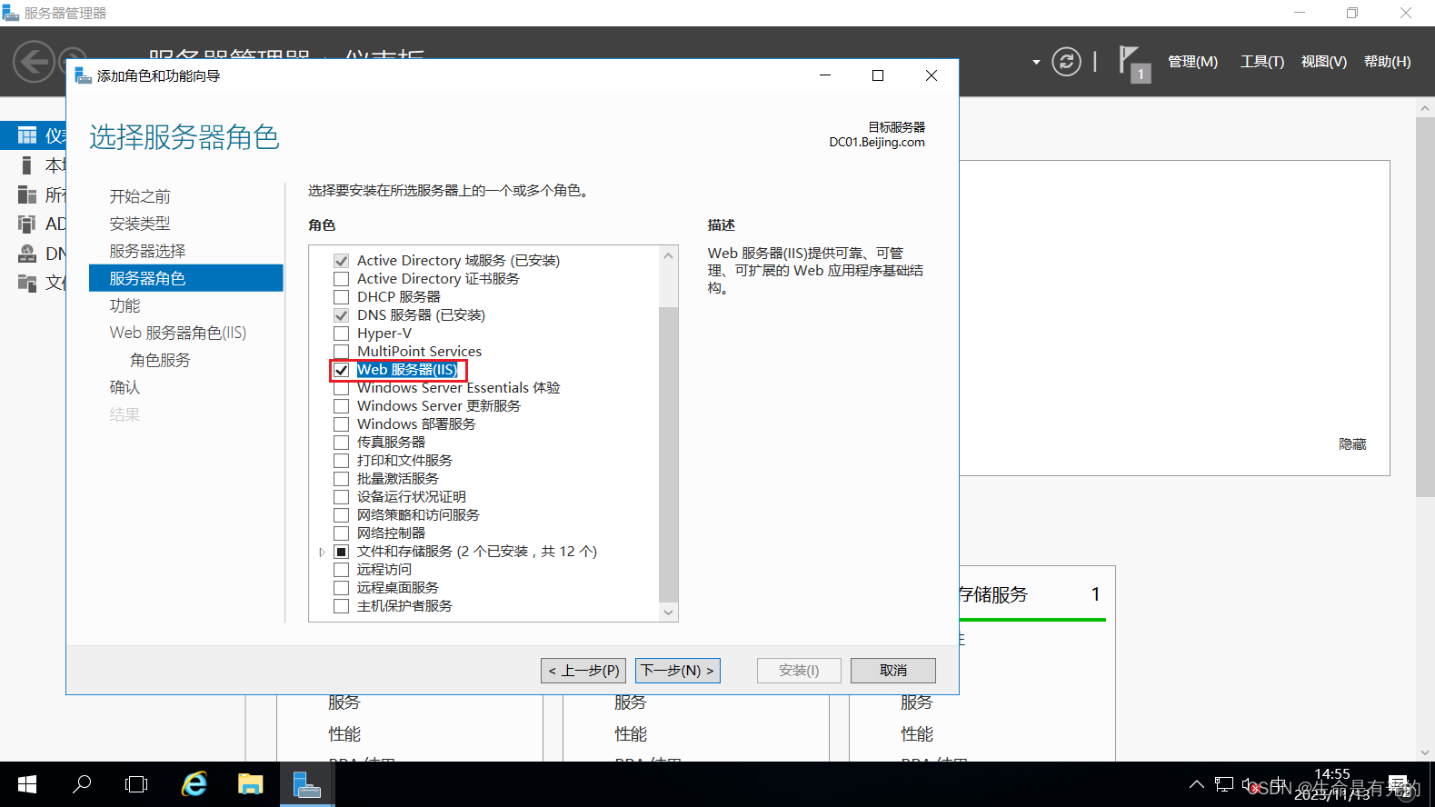Select 网络控制器 role text
Image resolution: width=1435 pixels, height=807 pixels.
point(391,533)
